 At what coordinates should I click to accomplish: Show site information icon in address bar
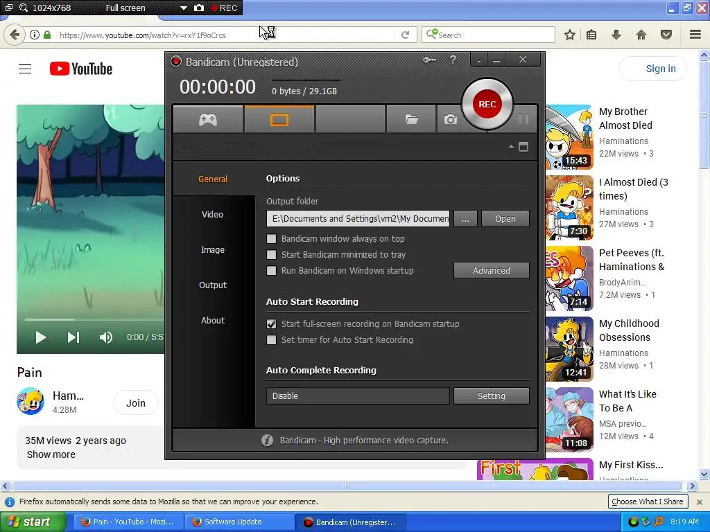tap(35, 35)
